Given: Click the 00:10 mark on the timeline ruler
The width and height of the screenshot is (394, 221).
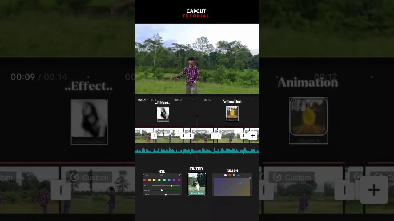Looking at the screenshot, I should [208, 100].
